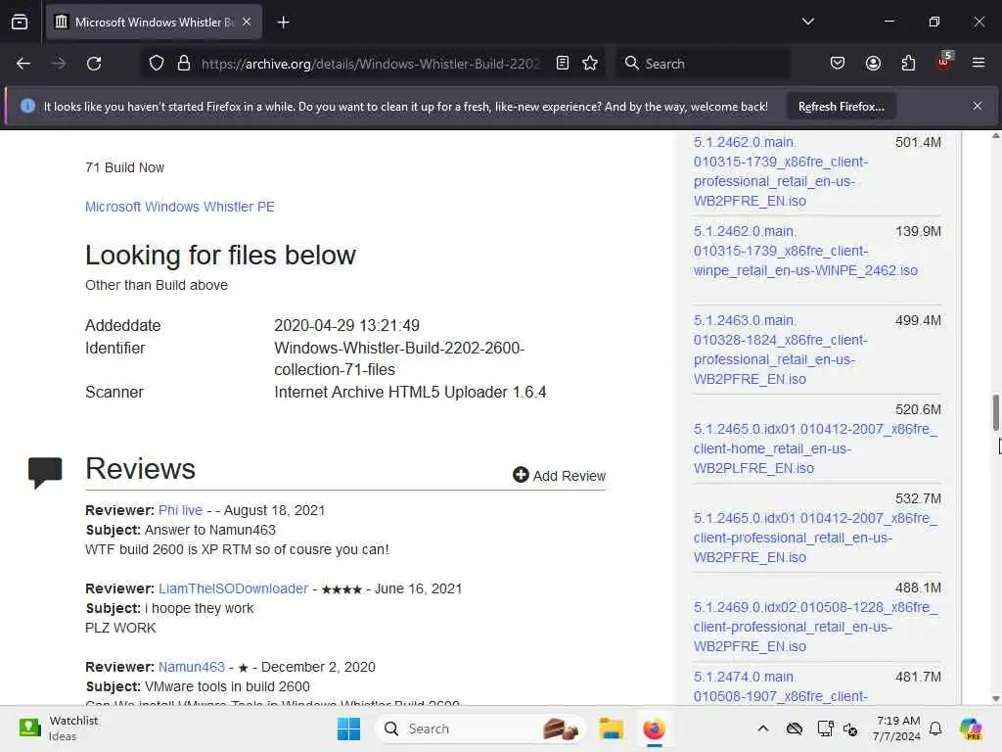Click the page vertical scrollbar thumb
Screen dimensions: 1002x752
[x=995, y=412]
